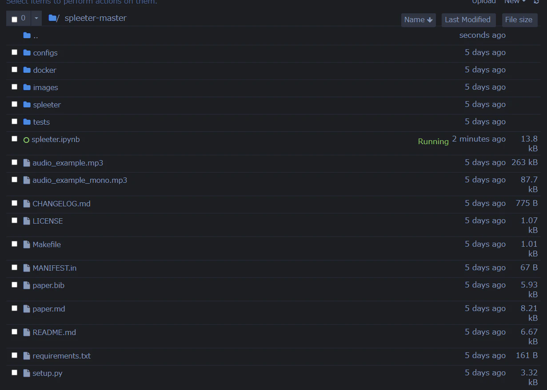Click the folder icon beside docker
This screenshot has height=390, width=547.
pos(27,70)
